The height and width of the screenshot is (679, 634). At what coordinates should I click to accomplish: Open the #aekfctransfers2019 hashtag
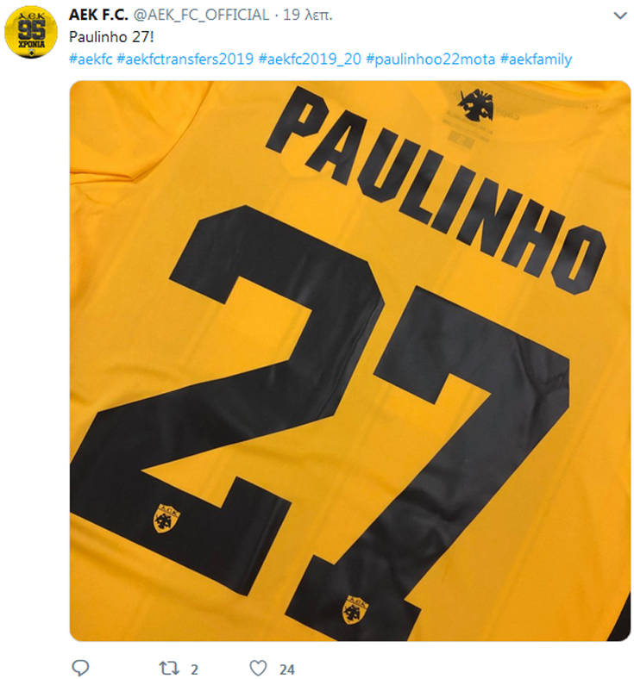coord(185,59)
